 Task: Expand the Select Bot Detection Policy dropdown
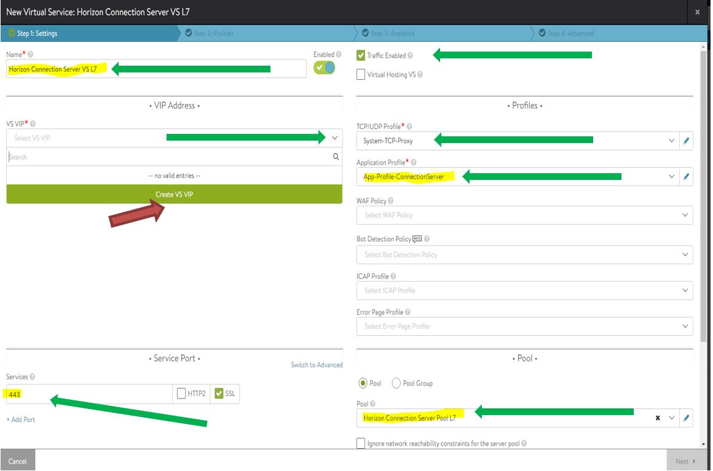point(685,255)
